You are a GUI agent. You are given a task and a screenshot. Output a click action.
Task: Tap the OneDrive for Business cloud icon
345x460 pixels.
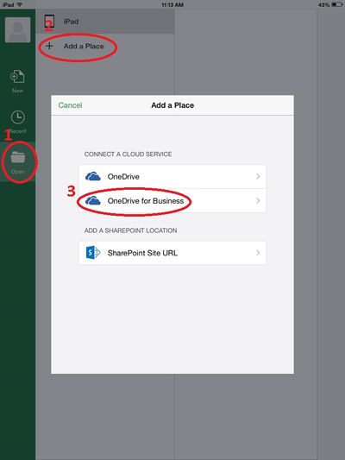pyautogui.click(x=93, y=201)
